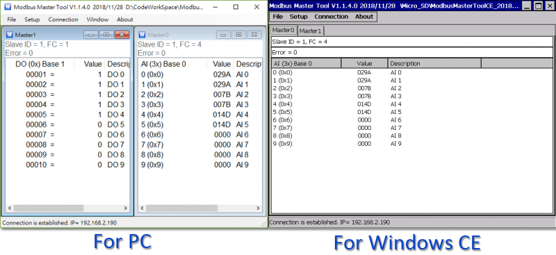The image size is (556, 255).
Task: Open Connection menu in Windows CE window
Action: click(x=332, y=17)
